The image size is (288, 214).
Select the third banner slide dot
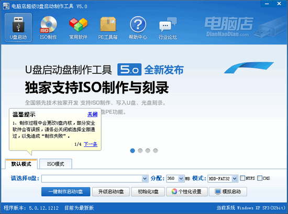148,151
